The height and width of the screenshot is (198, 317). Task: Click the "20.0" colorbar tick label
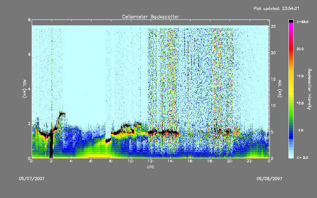(x=300, y=49)
